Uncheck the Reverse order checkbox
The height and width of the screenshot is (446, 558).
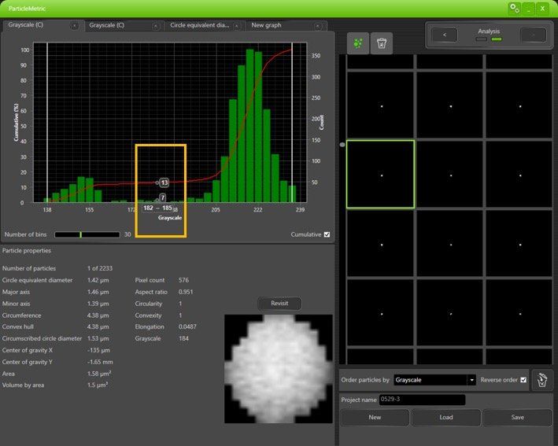[x=523, y=380]
